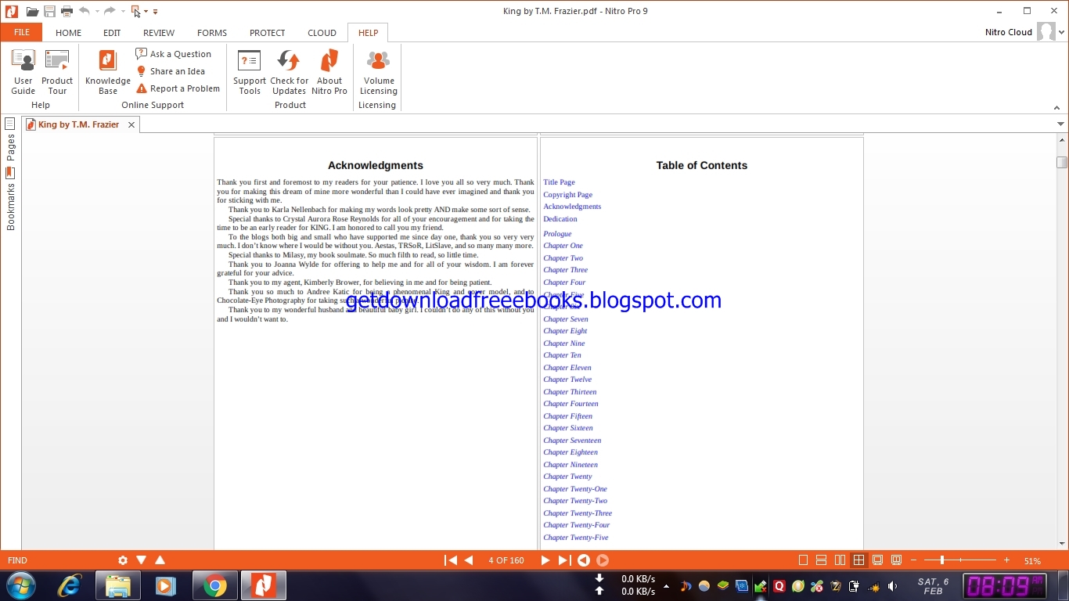
Task: Open the Dedication link
Action: (x=560, y=219)
